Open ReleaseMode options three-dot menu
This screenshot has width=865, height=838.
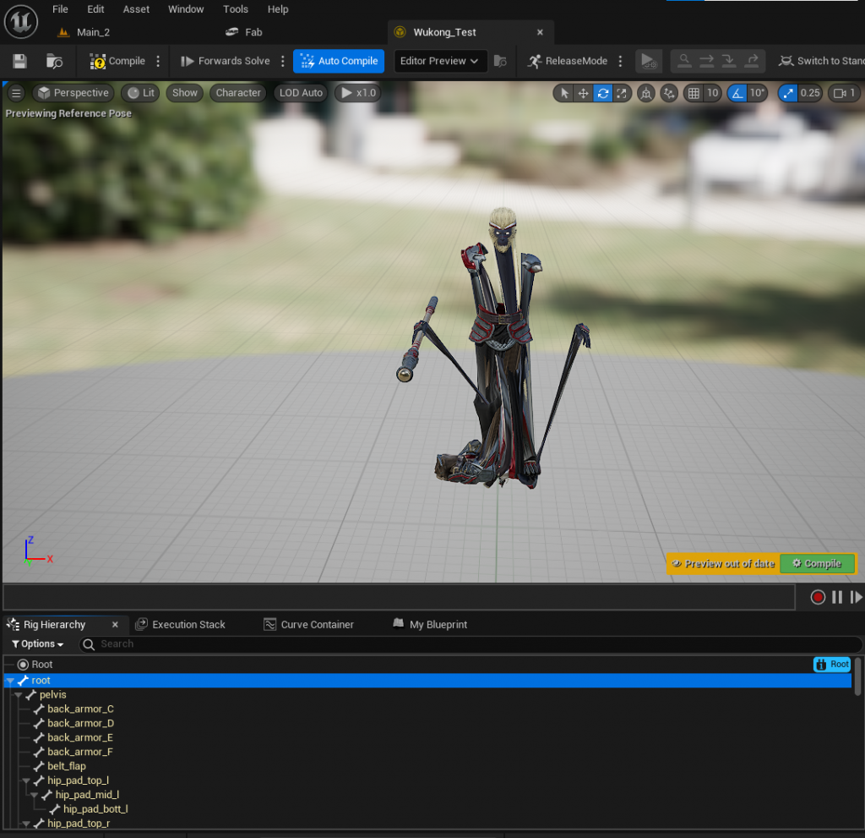621,61
